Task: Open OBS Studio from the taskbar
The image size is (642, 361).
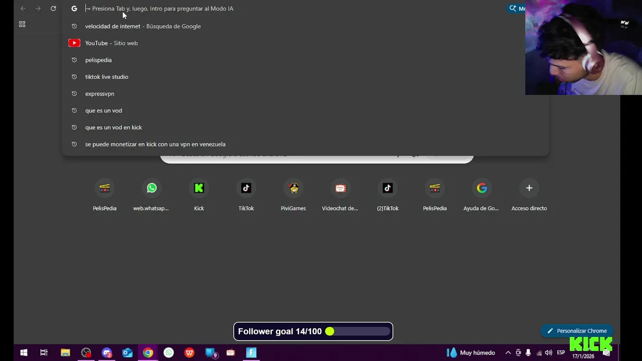Action: click(86, 352)
